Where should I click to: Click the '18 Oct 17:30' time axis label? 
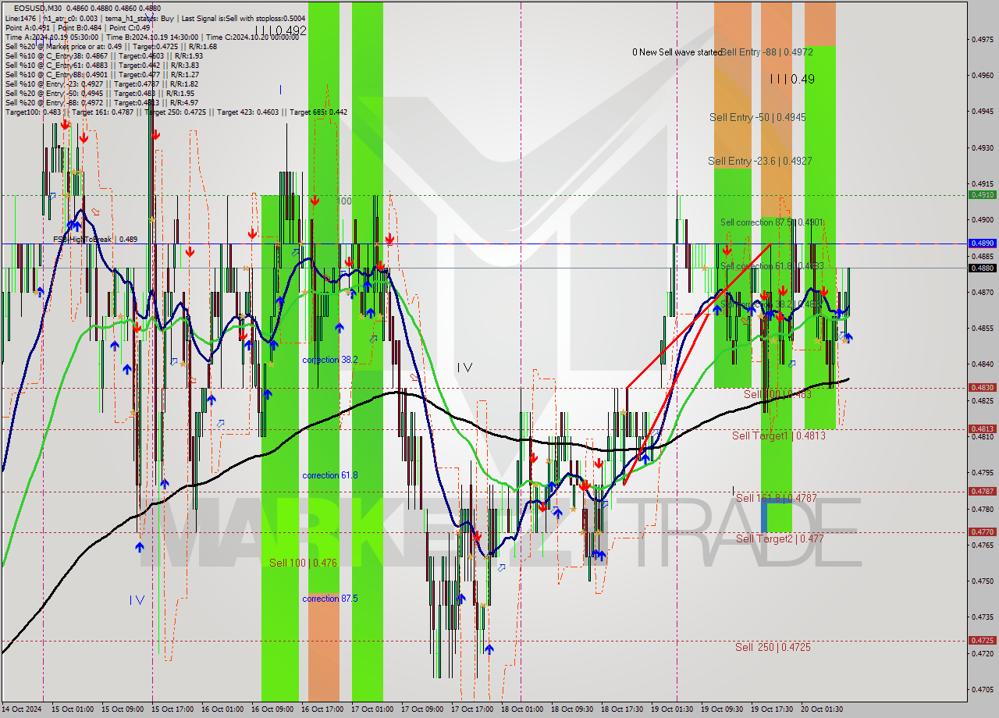click(x=622, y=709)
